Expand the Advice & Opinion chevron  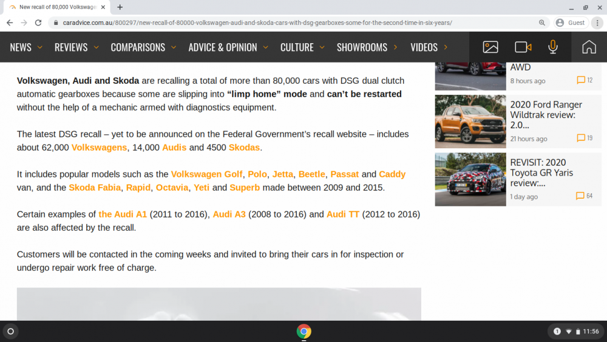click(x=265, y=47)
